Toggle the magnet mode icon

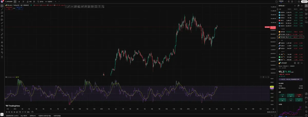pos(2,42)
